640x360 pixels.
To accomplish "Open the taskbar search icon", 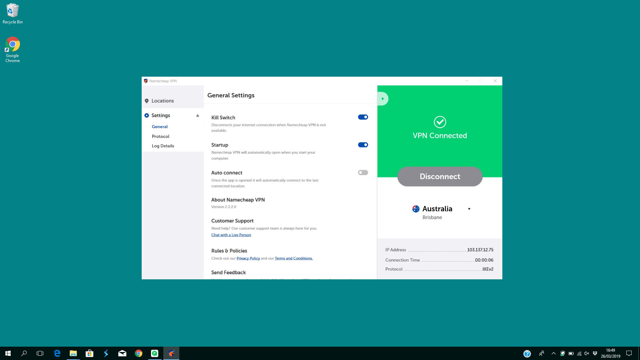I will point(24,353).
